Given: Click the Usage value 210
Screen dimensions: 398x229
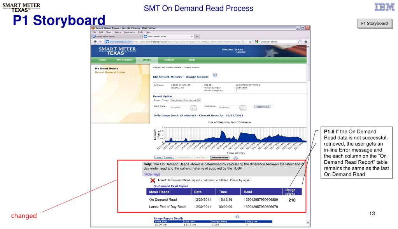Looking at the screenshot, I should click(x=292, y=200).
